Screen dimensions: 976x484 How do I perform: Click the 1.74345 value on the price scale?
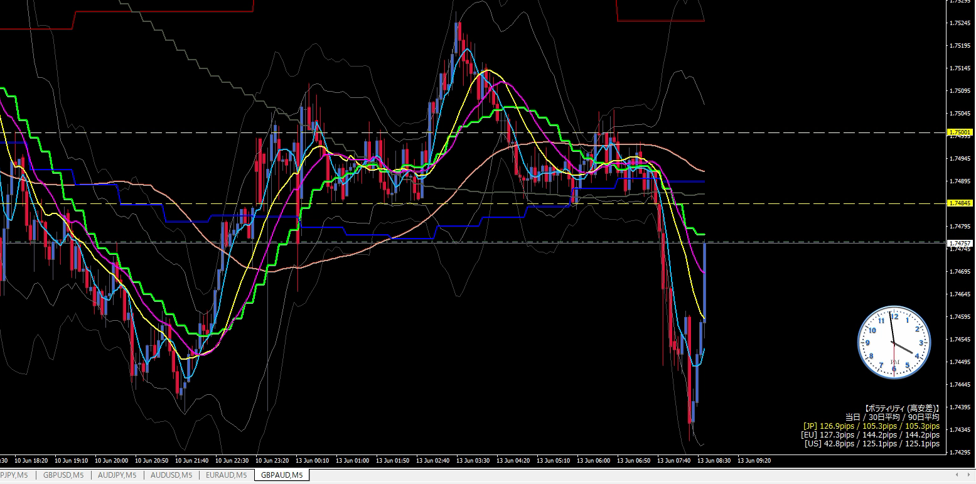pyautogui.click(x=960, y=430)
